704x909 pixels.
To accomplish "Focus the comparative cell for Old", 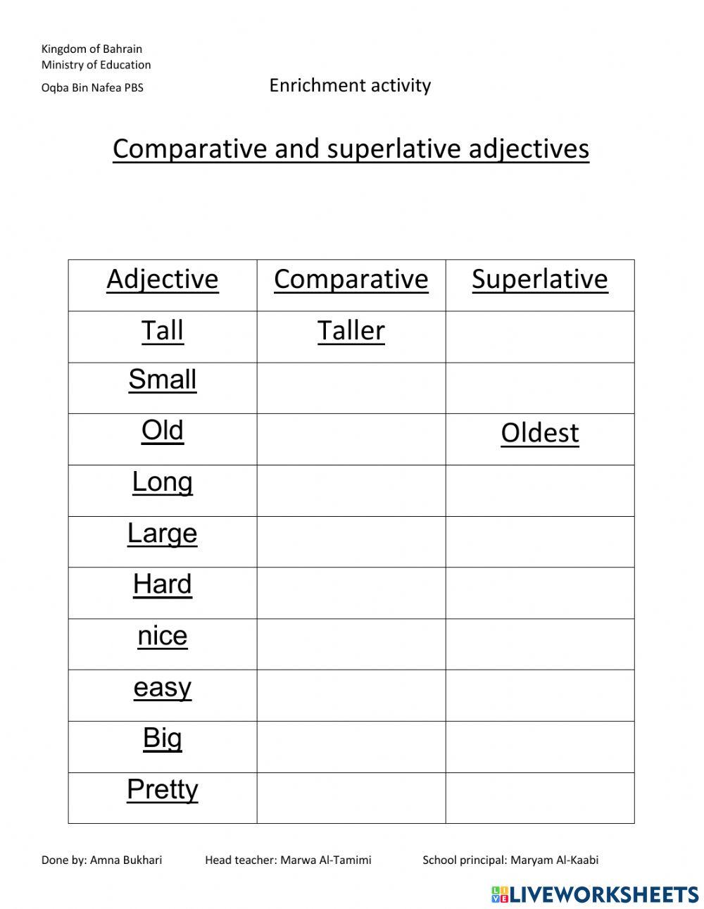I will 351,439.
